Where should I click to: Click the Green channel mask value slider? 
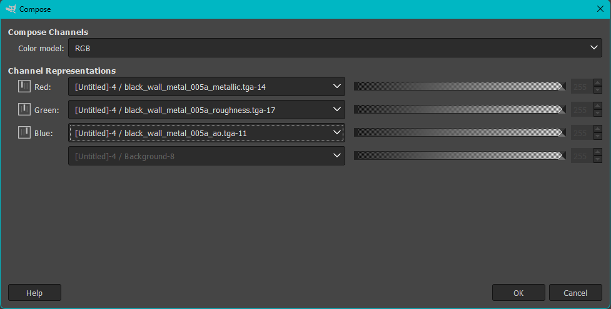click(x=460, y=110)
